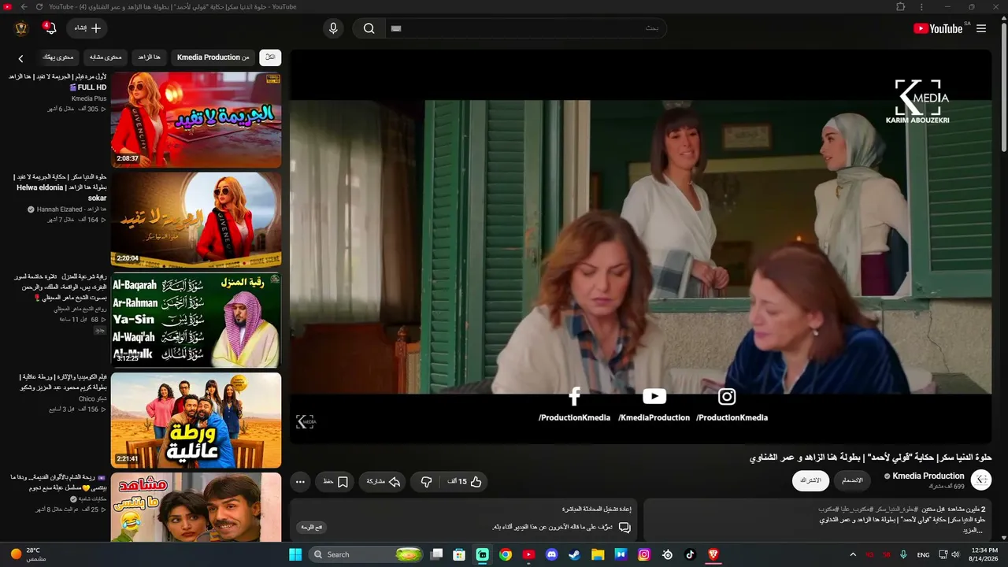The image size is (1008, 567).
Task: Open Kmedia Plus channel link
Action: (89, 98)
